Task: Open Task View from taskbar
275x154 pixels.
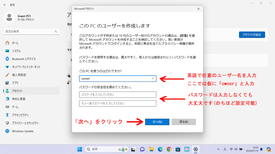Action: [x=133, y=149]
